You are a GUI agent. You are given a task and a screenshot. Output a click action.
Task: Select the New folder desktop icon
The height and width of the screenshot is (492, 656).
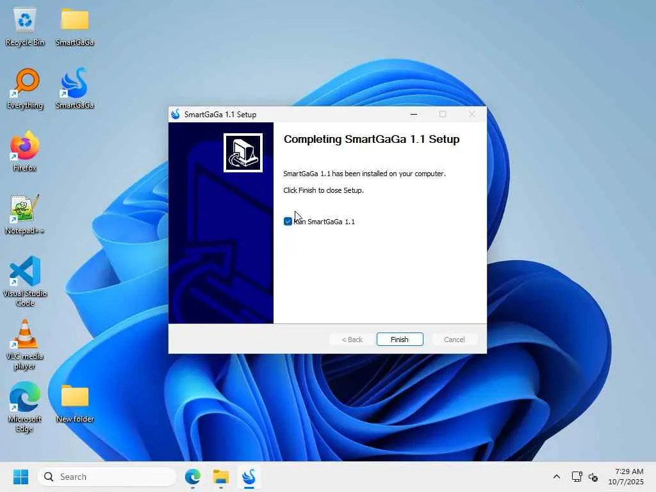(x=74, y=404)
